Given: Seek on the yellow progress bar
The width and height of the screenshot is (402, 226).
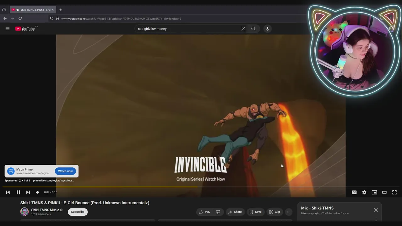Looking at the screenshot, I should click(x=201, y=187).
